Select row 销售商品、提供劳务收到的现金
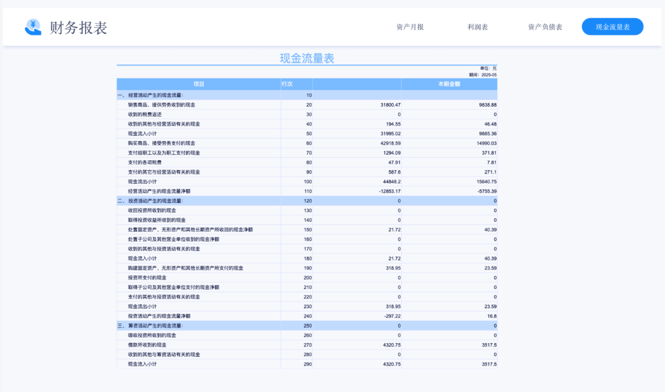Screen dimensions: 665x392 (x=163, y=104)
